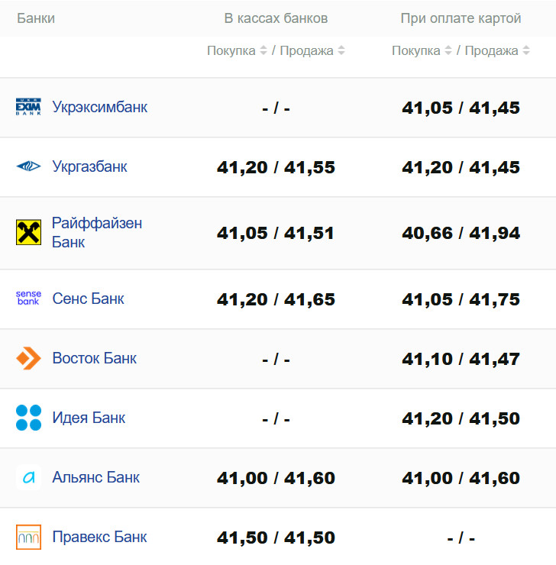Sort bank cash desk rates by Покупка
Screen dimensions: 556x565
pyautogui.click(x=237, y=51)
